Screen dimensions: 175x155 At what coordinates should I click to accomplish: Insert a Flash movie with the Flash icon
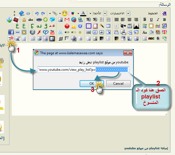point(32,32)
